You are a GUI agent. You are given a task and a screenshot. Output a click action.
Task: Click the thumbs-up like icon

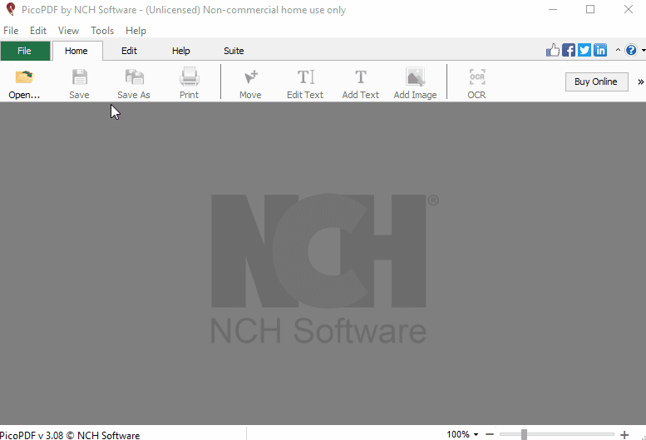click(553, 50)
